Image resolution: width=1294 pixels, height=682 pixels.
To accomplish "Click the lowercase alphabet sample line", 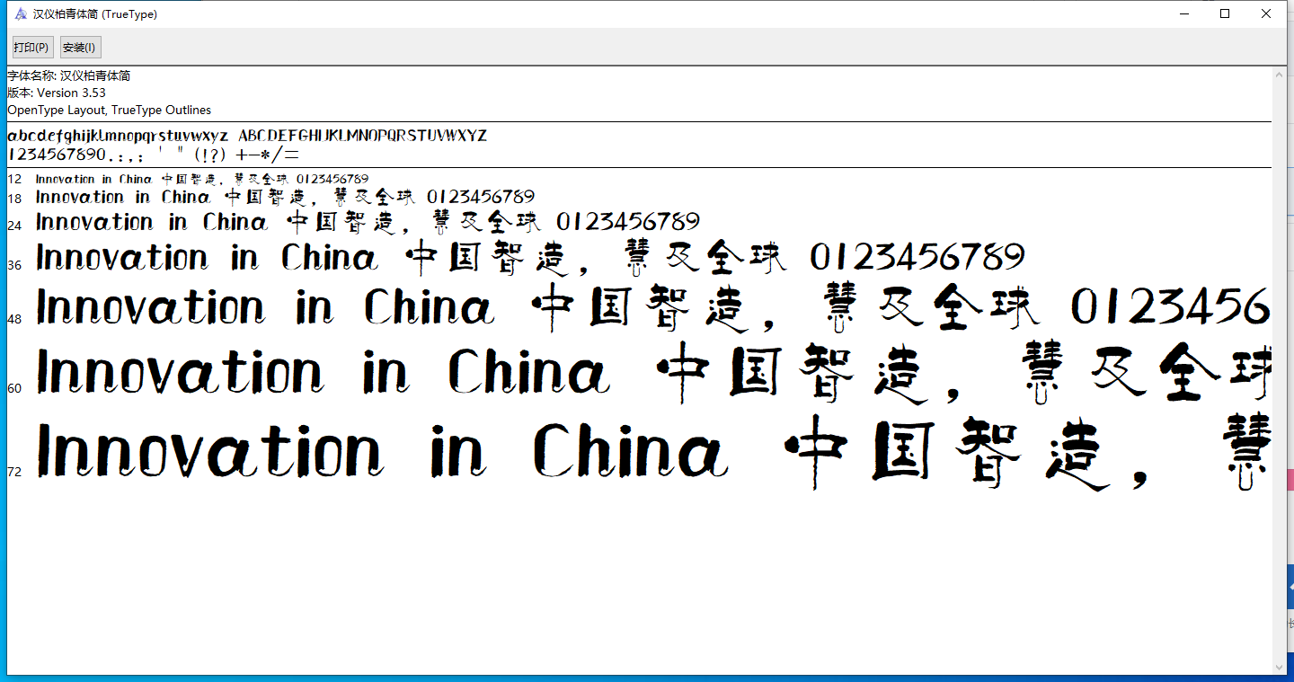I will tap(118, 136).
